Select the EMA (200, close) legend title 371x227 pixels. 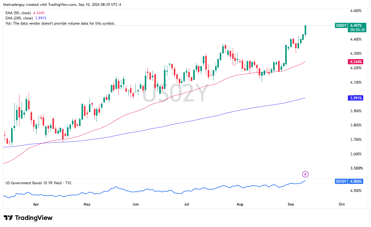19,18
